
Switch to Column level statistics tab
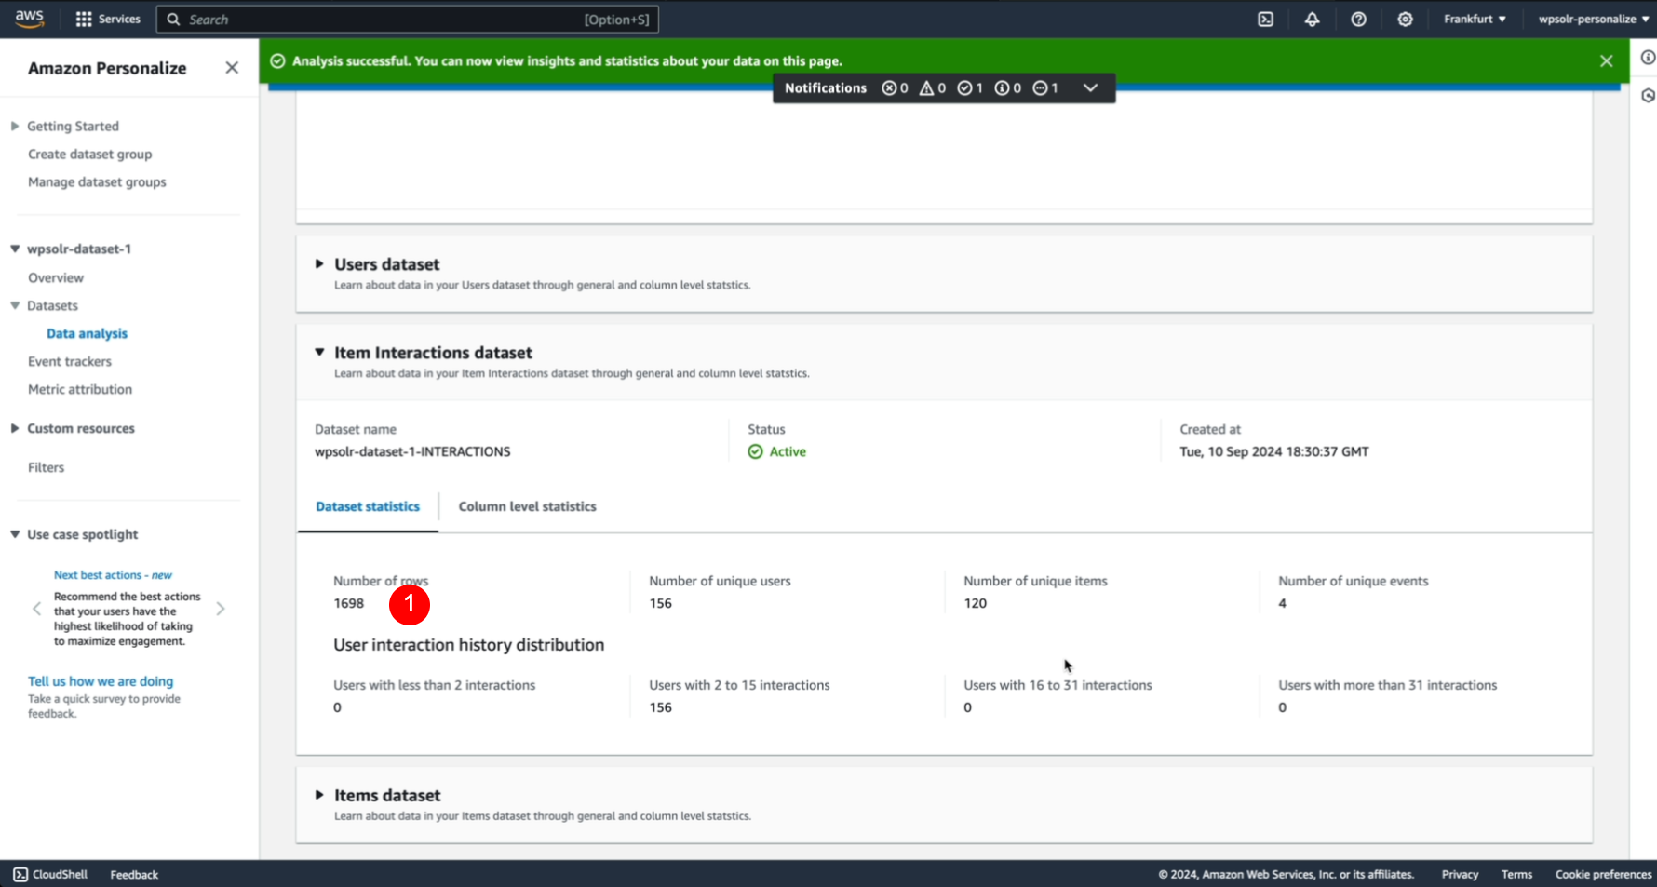(x=527, y=506)
